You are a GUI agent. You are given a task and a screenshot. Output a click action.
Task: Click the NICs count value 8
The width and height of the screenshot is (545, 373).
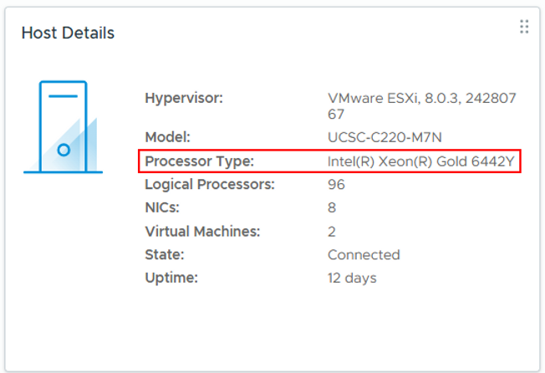(x=332, y=207)
